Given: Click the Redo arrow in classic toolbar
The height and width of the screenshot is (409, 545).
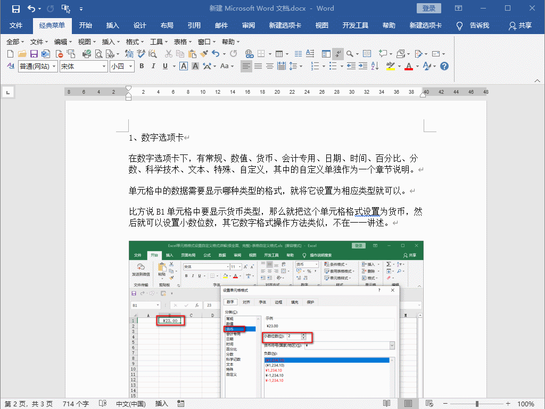Looking at the screenshot, I should point(234,54).
